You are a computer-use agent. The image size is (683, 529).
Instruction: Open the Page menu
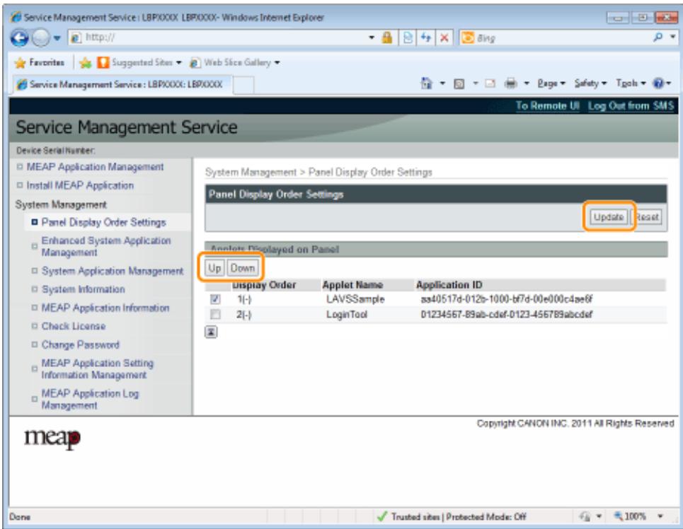(x=551, y=83)
